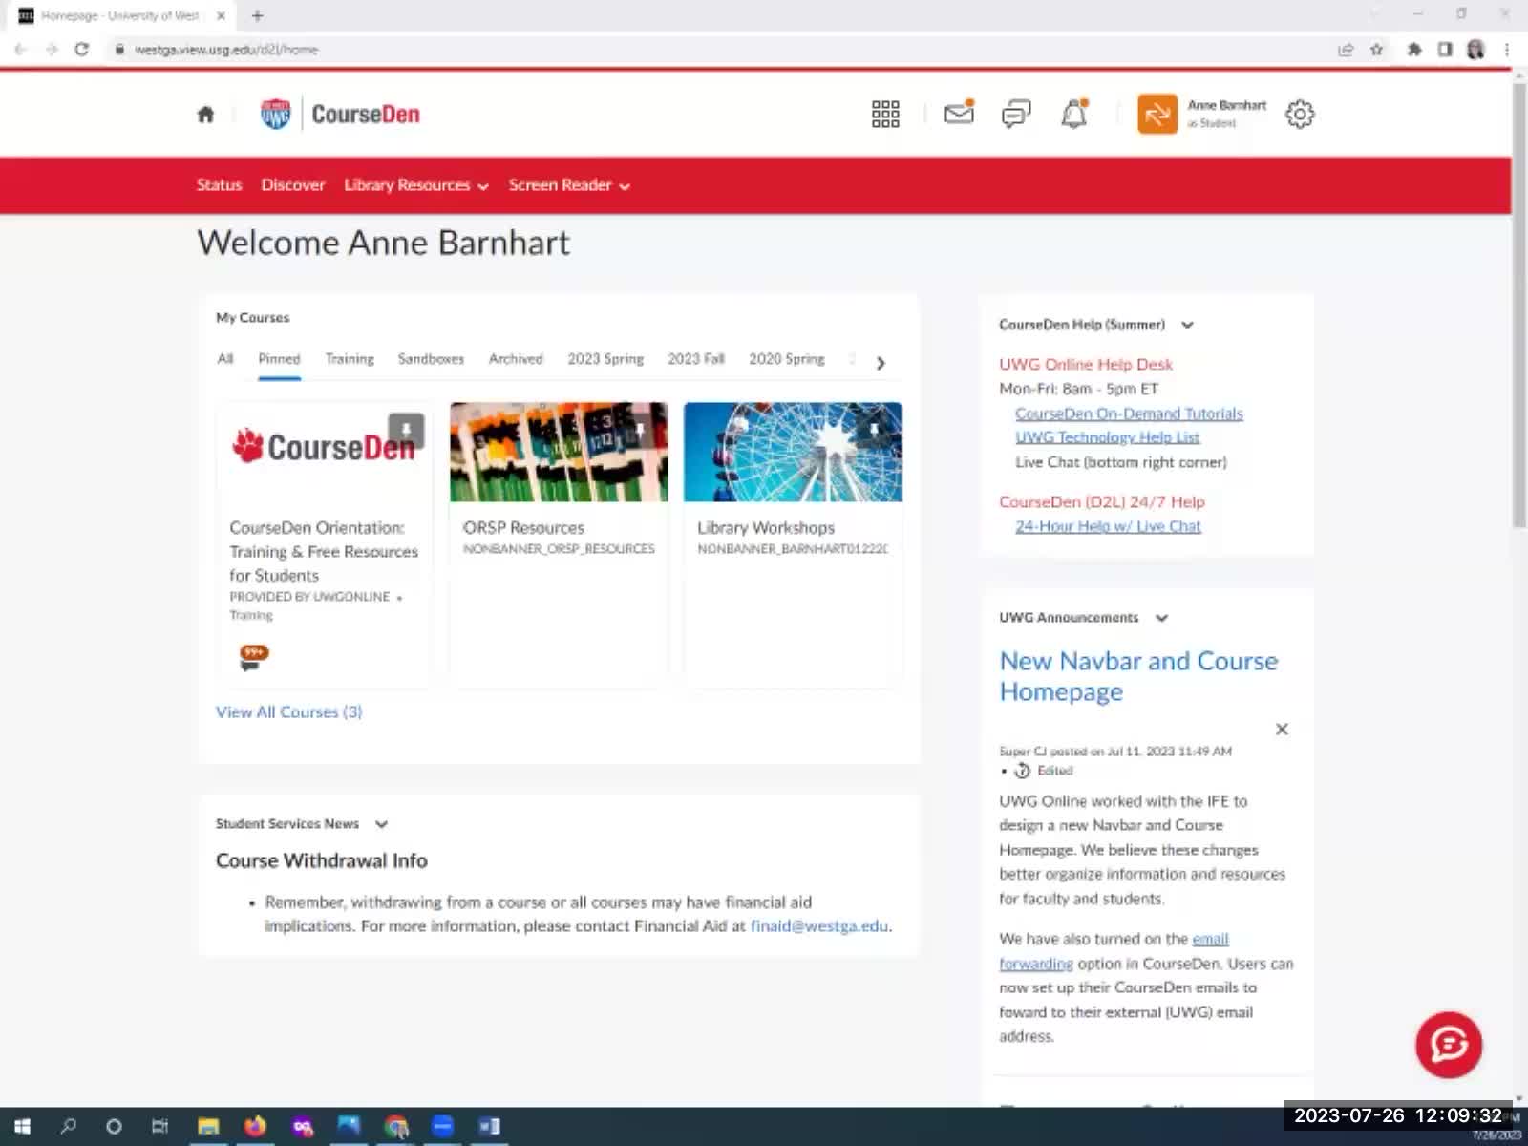Click the Windows Start button
The width and height of the screenshot is (1528, 1146).
coord(22,1126)
